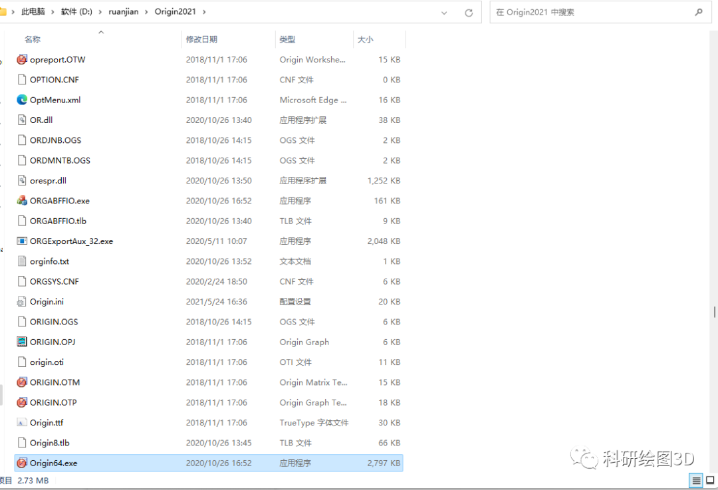Click the 2,797 KB size cell
This screenshot has height=490, width=718.
pos(384,463)
